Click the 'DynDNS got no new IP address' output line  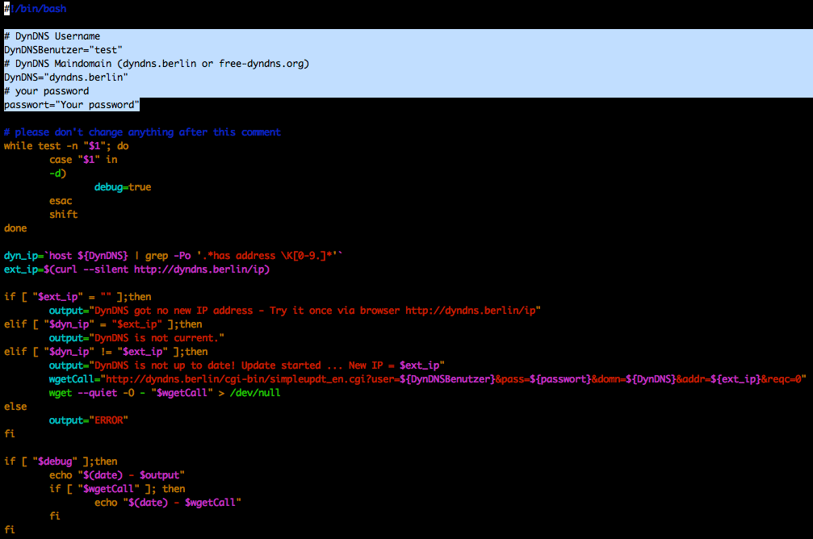click(x=295, y=311)
